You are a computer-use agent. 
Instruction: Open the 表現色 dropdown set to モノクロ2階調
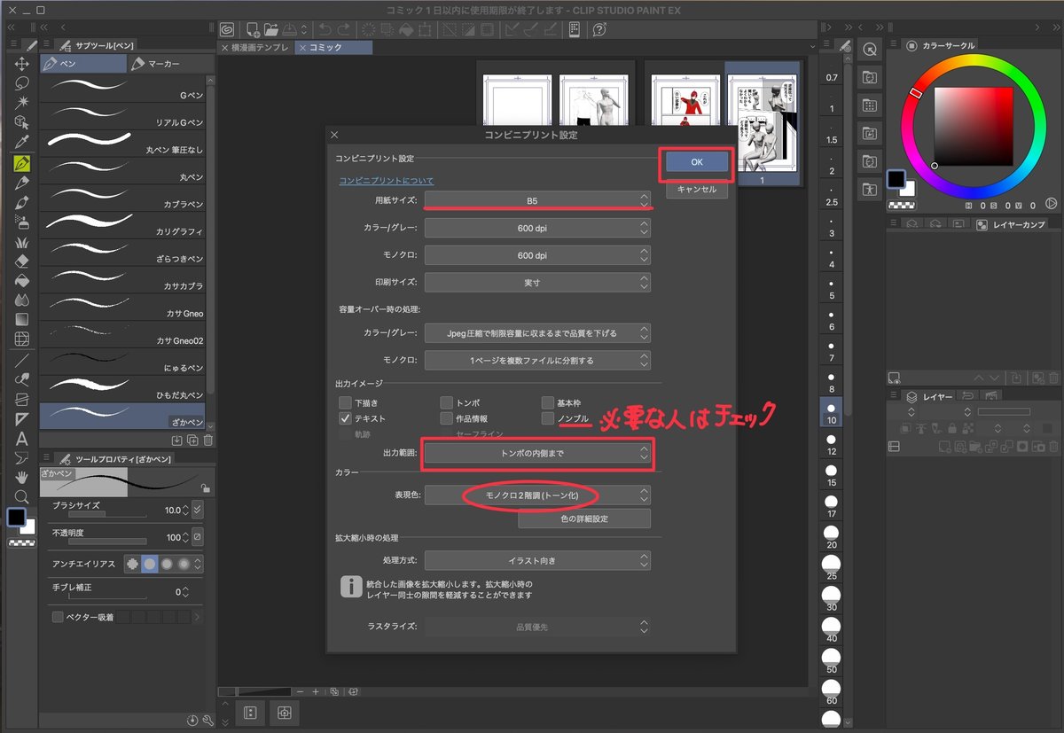pyautogui.click(x=538, y=495)
